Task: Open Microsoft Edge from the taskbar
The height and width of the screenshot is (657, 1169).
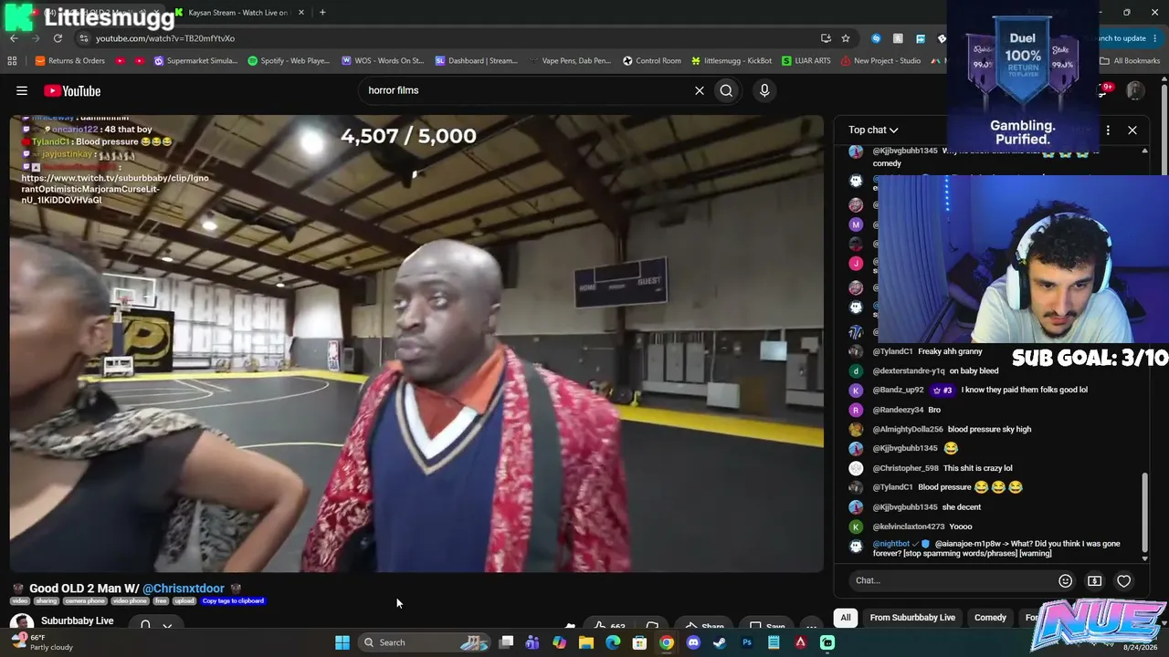Action: pyautogui.click(x=613, y=642)
